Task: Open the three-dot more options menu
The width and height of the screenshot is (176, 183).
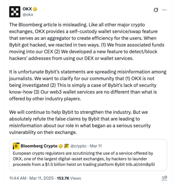Action: point(164,10)
